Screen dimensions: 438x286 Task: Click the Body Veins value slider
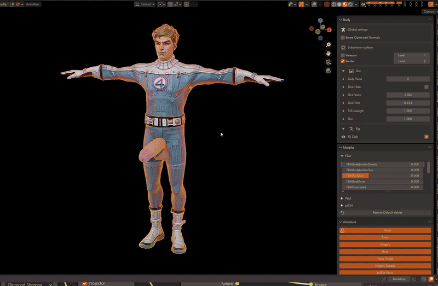408,79
